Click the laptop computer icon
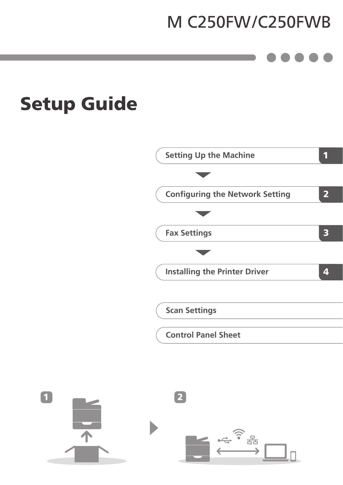The width and height of the screenshot is (343, 485). 276,452
